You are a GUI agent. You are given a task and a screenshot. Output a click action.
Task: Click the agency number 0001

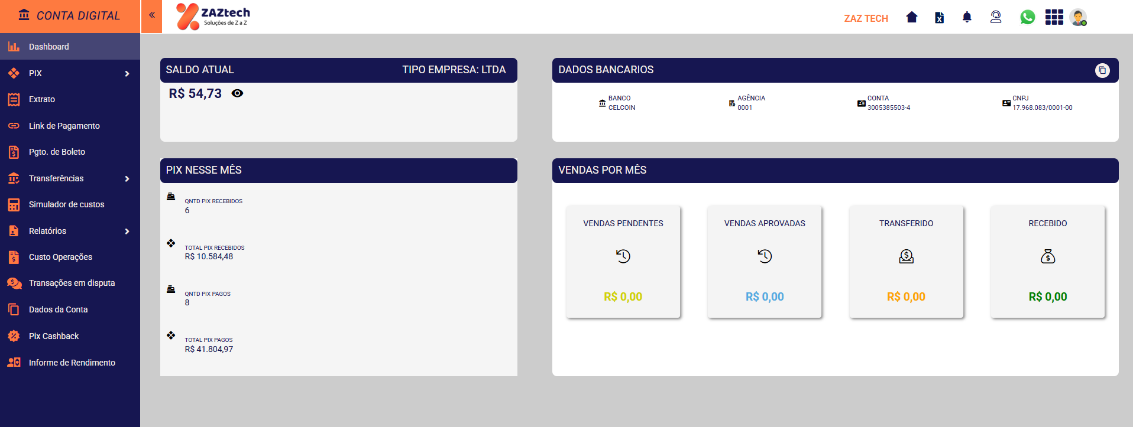coord(745,108)
